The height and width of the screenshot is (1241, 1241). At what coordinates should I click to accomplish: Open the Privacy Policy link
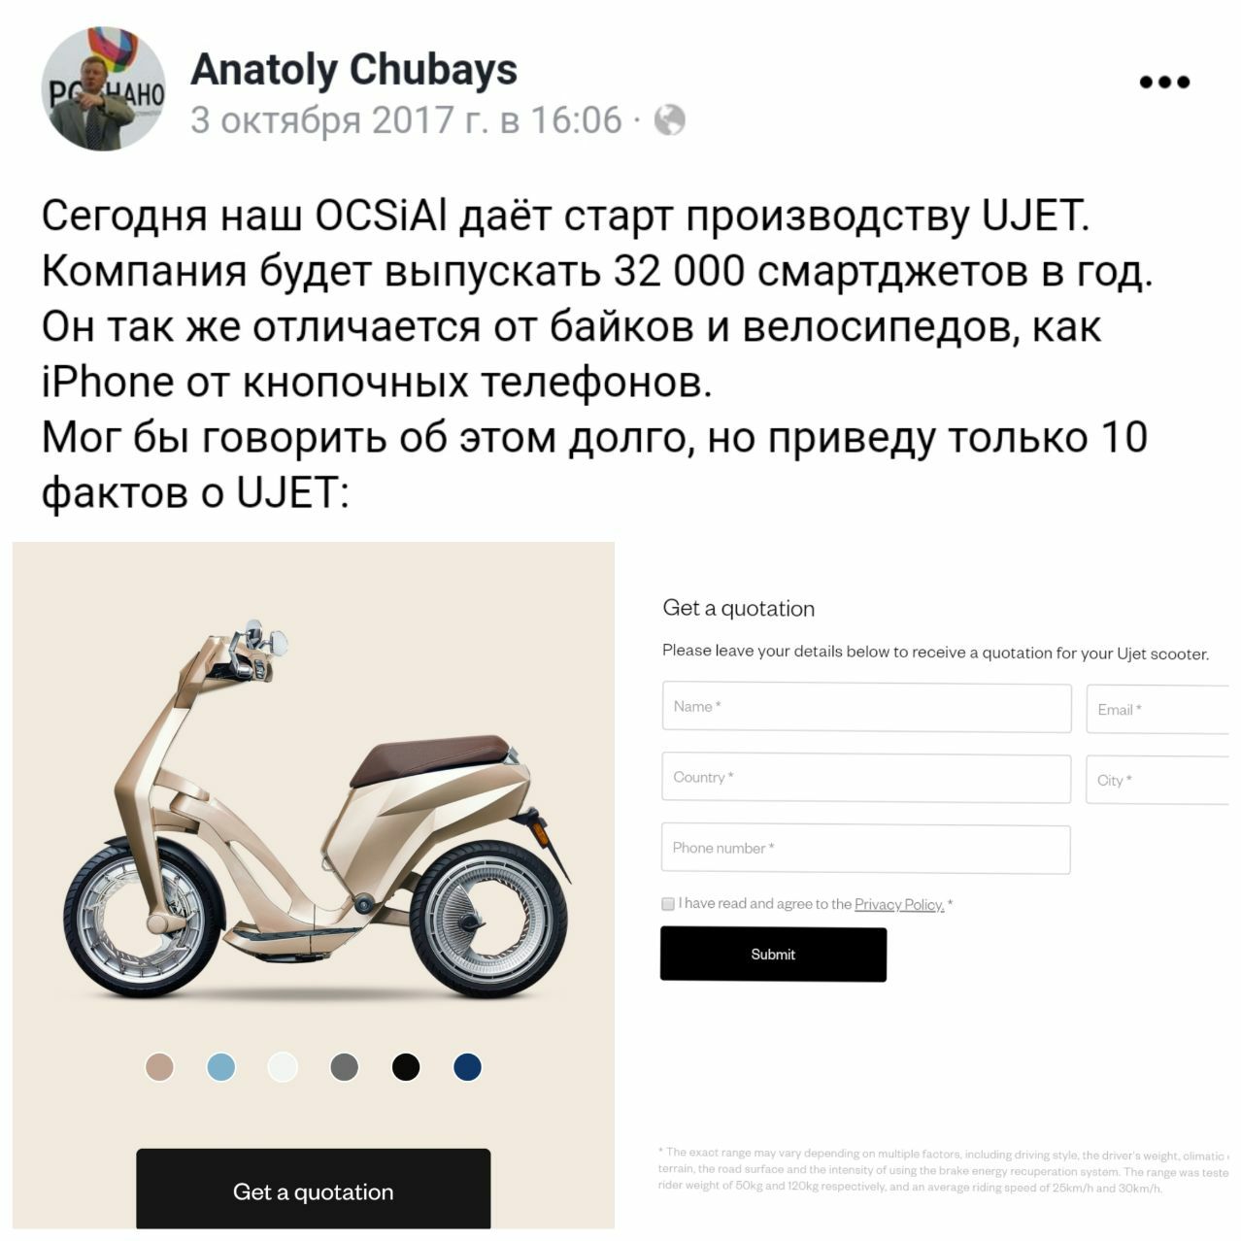click(x=899, y=905)
